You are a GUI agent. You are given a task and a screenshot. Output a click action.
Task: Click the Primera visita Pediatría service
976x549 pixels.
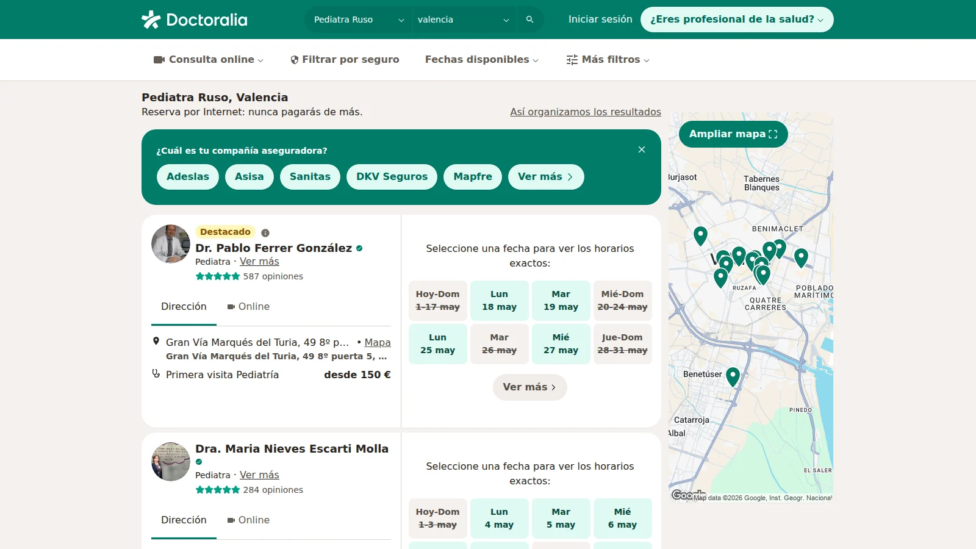point(222,375)
